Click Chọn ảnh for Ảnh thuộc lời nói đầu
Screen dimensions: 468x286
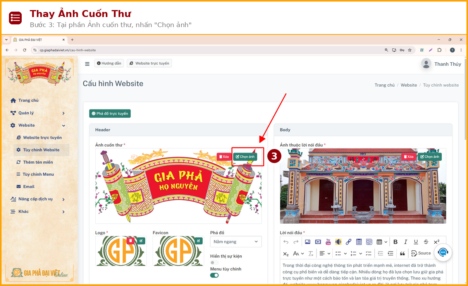[430, 157]
